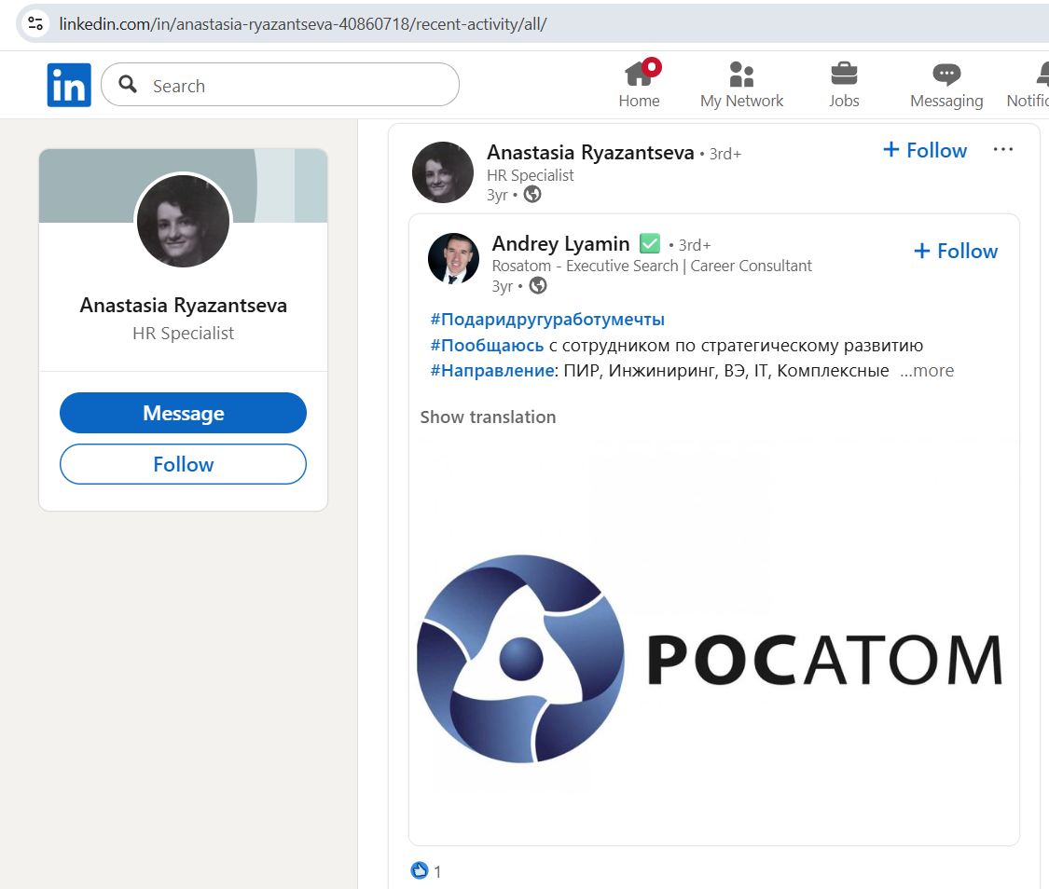The width and height of the screenshot is (1049, 889).
Task: Open the #Подаридругуработумечты hashtag
Action: point(547,320)
